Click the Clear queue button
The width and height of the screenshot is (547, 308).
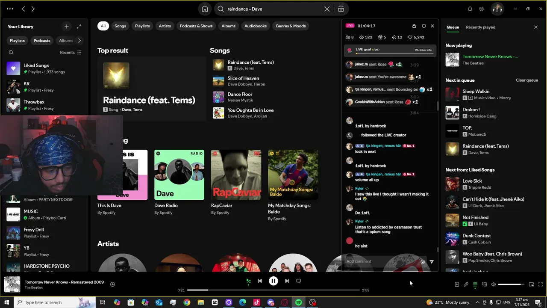526,80
